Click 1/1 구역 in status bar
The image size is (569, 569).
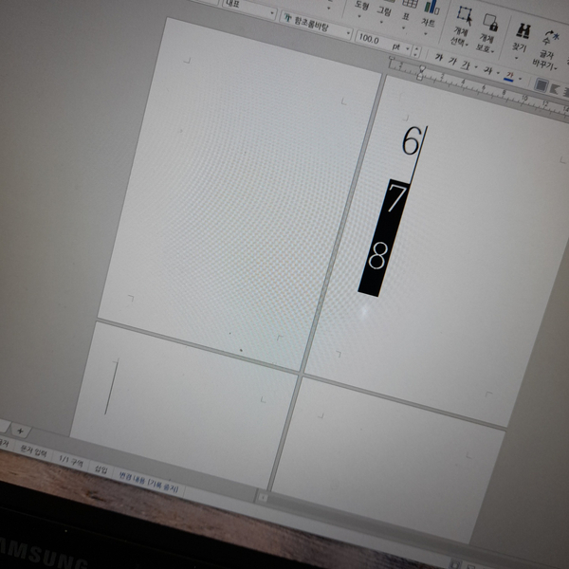(71, 461)
